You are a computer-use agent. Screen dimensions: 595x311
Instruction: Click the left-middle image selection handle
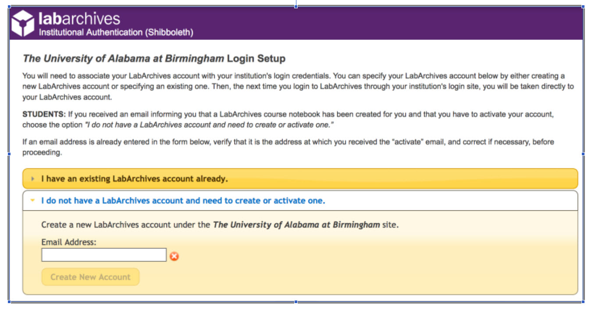pyautogui.click(x=9, y=154)
